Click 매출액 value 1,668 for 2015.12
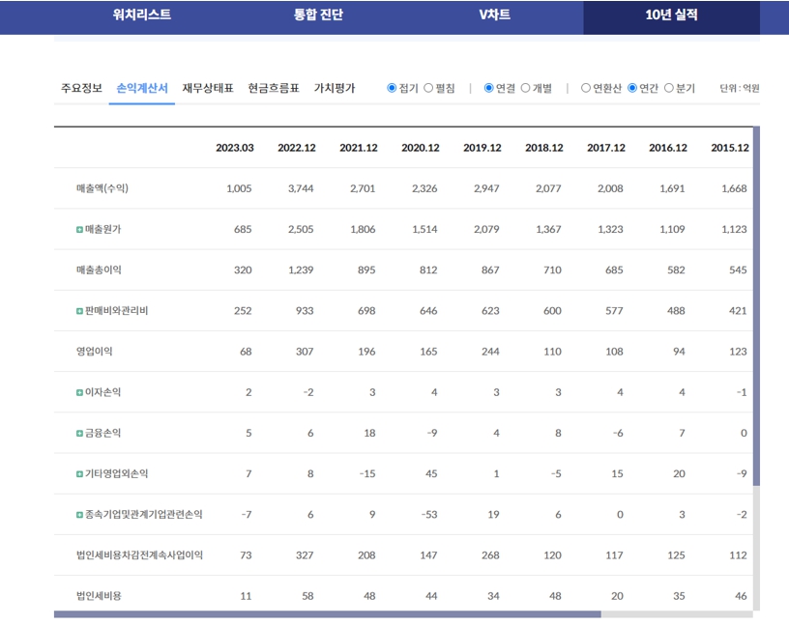This screenshot has width=789, height=625. (734, 188)
